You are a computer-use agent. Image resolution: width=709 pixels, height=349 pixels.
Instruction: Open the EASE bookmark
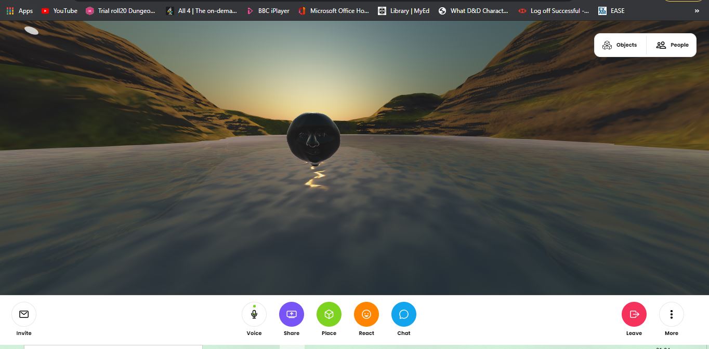611,11
